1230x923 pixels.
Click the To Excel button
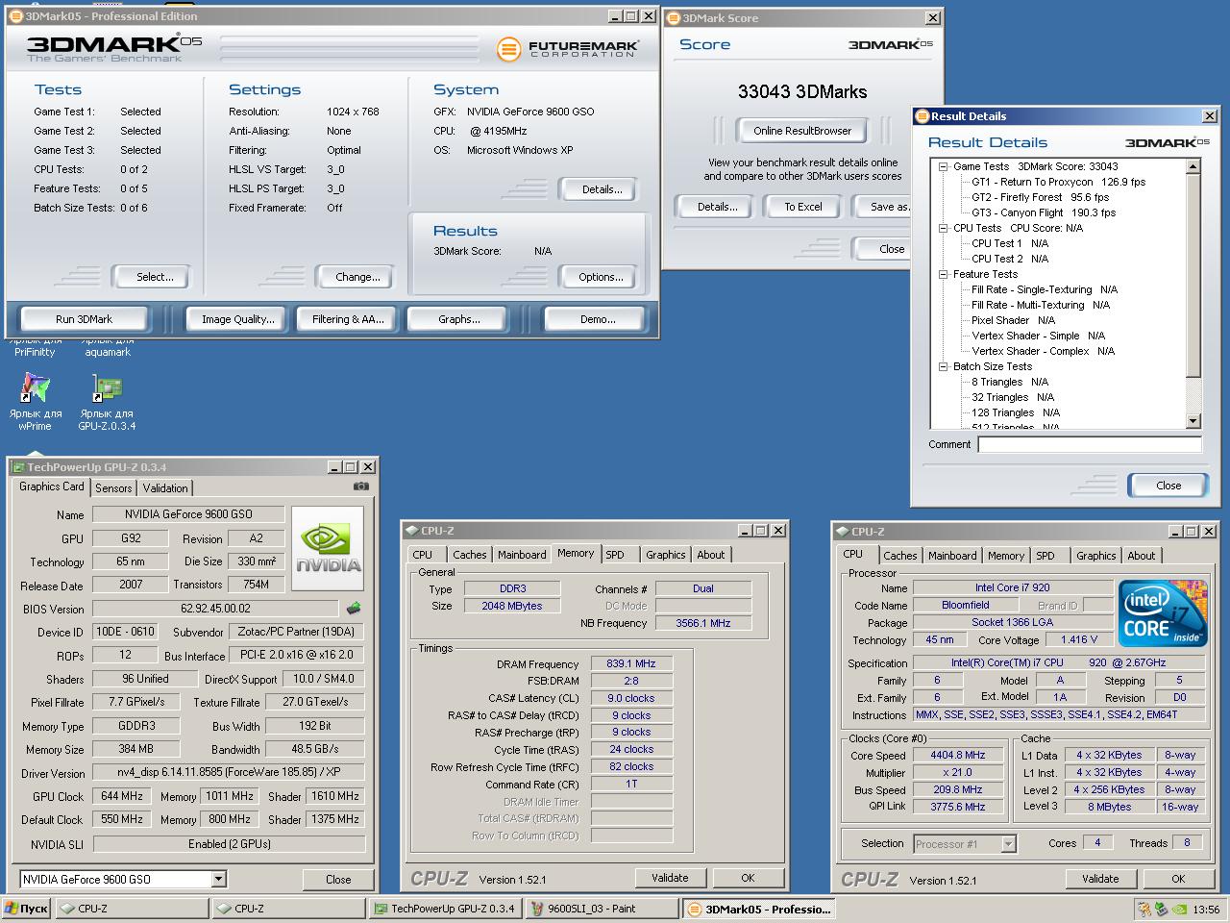pos(803,207)
